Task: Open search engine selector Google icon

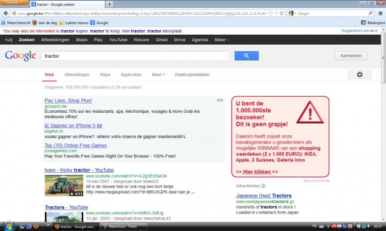Action: pos(292,13)
